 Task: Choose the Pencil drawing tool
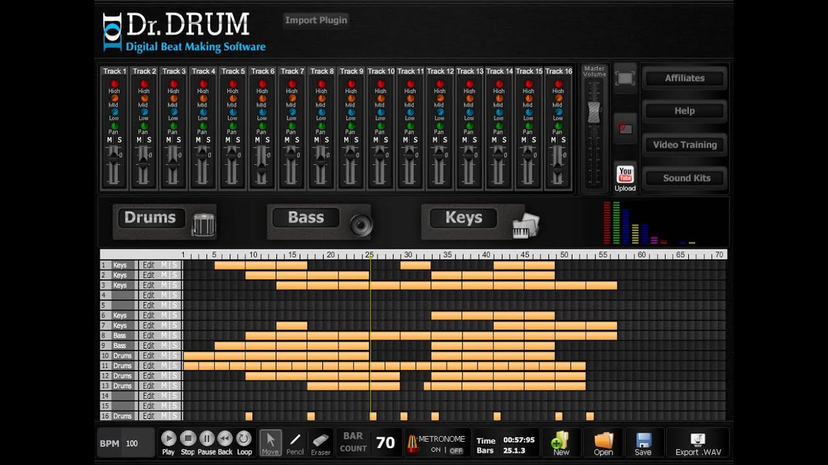click(x=295, y=442)
